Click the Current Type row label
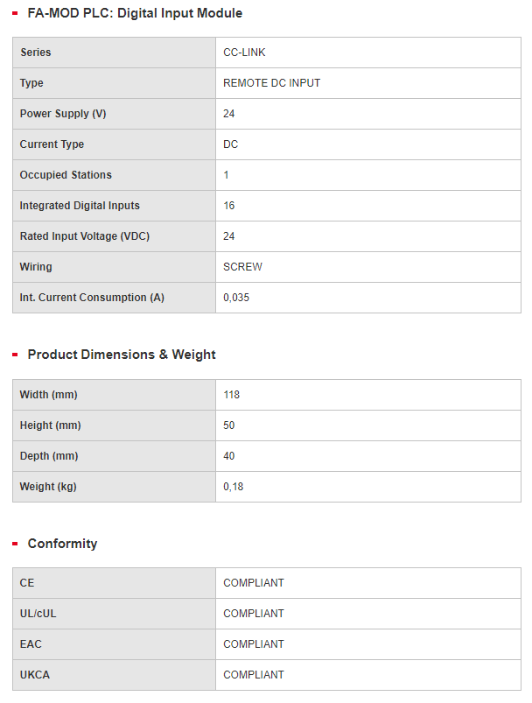Screen dimensions: 532x703 coord(52,144)
